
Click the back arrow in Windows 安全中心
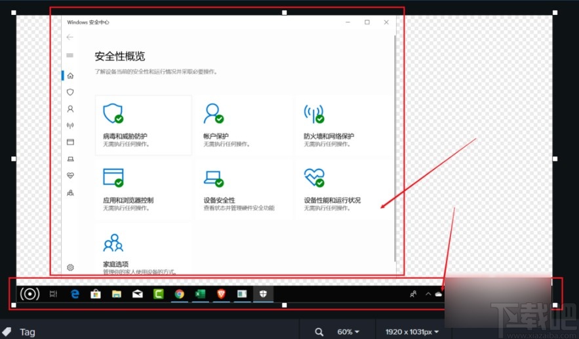[x=70, y=37]
